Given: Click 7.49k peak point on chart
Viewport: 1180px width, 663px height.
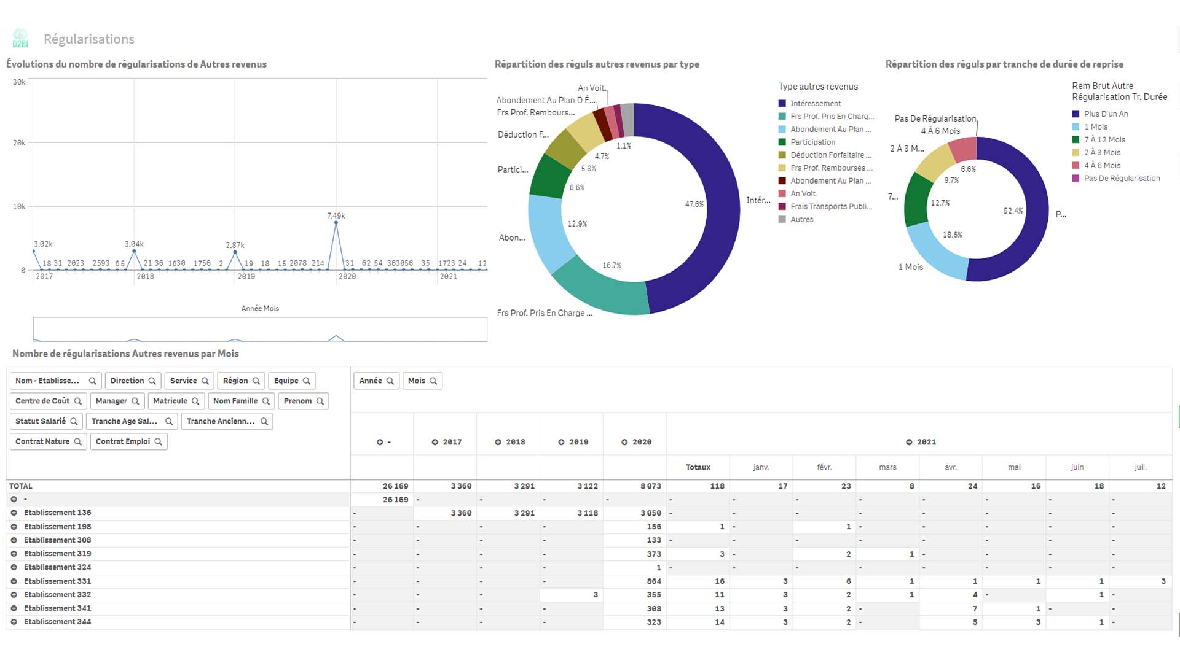Looking at the screenshot, I should (336, 223).
